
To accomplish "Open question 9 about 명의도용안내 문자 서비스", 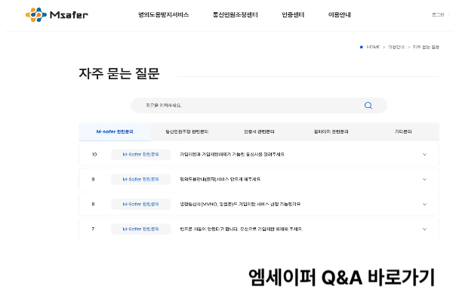I will point(220,179).
